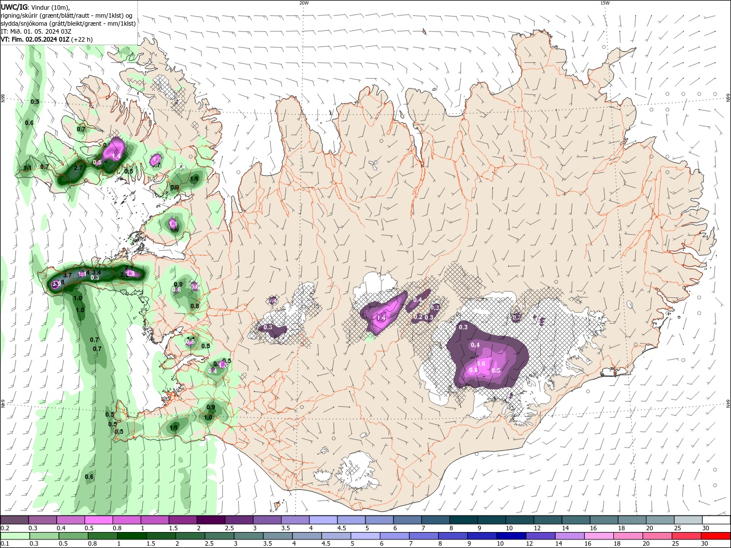Click the 3.4 rain value on Snæfellsnes
This screenshot has width=731, height=548.
97,272
